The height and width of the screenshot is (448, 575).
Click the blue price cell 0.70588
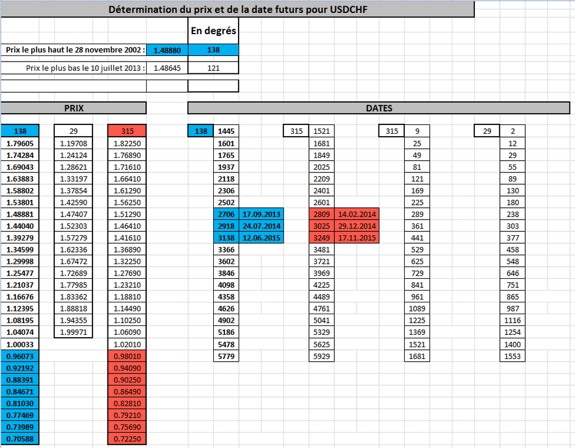[20, 438]
